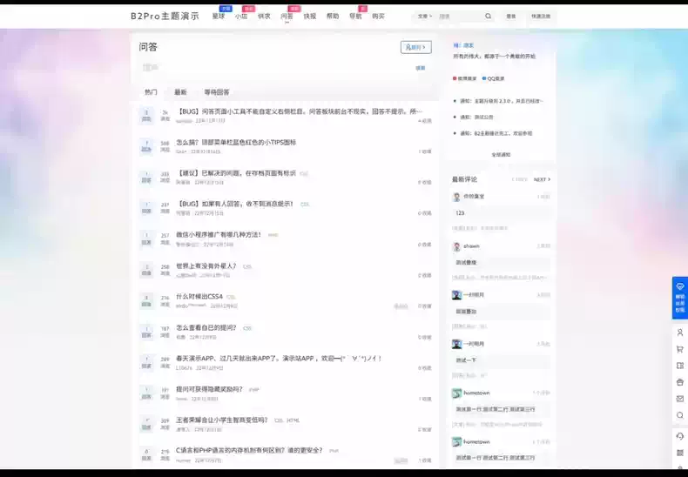The image size is (688, 477).
Task: Click NEXT in latest comments pager
Action: (542, 180)
